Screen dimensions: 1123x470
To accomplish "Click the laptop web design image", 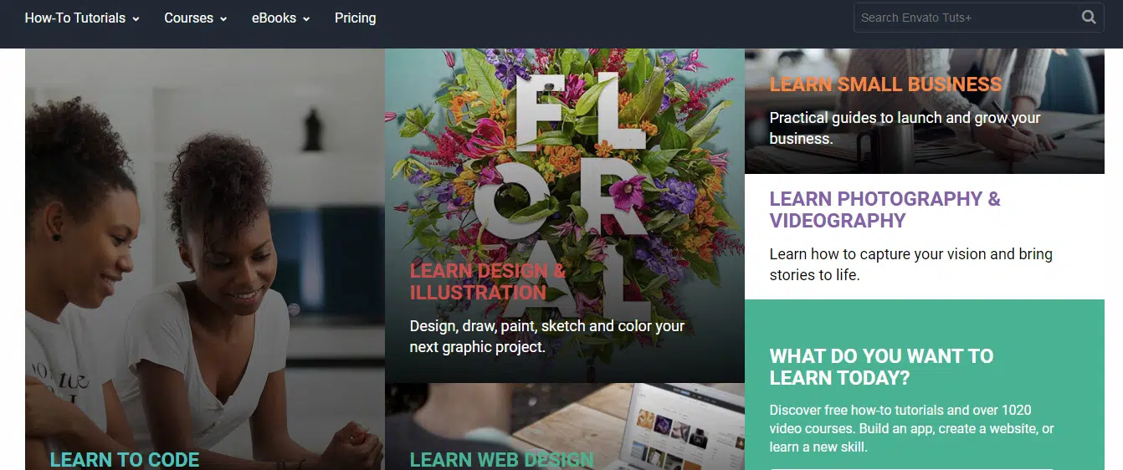I will (x=565, y=427).
